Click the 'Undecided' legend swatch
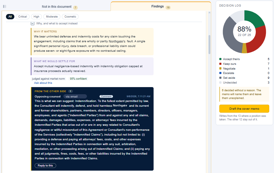This screenshot has height=173, width=274. [220, 82]
